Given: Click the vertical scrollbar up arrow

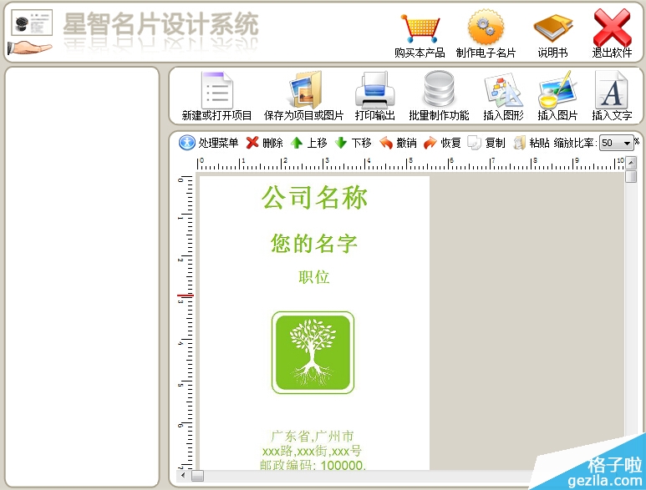Looking at the screenshot, I should coord(631,163).
